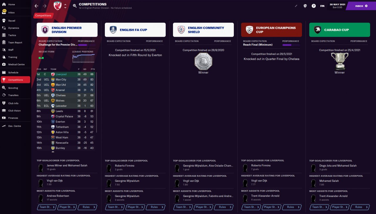The image size is (376, 214).
Task: Open the Team Report icon in sidebar
Action: [4, 43]
